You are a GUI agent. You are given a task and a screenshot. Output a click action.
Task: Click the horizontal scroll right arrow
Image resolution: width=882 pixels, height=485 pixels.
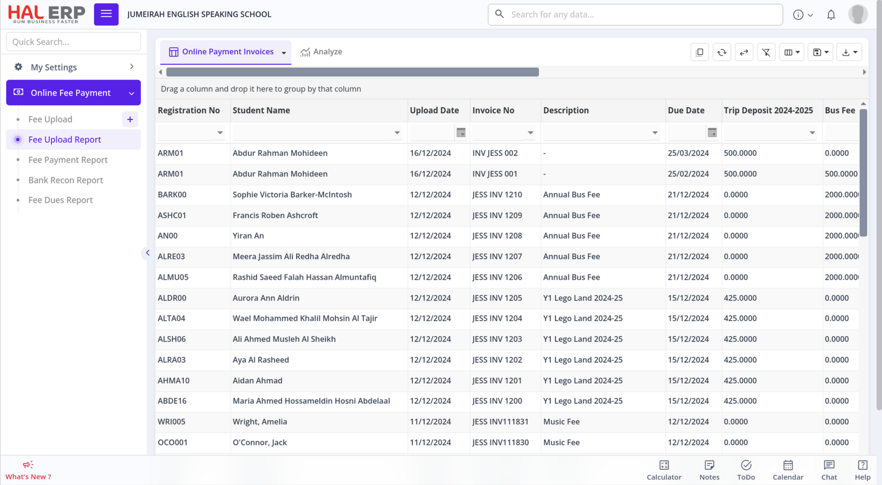864,72
